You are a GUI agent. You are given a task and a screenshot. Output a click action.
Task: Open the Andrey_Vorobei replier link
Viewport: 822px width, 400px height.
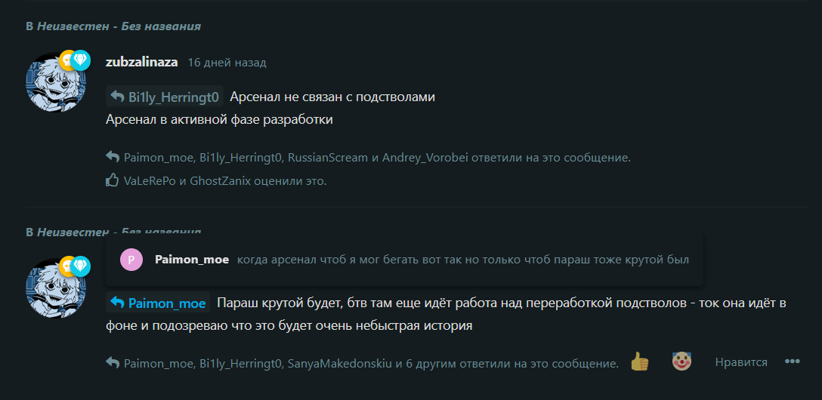(x=425, y=157)
